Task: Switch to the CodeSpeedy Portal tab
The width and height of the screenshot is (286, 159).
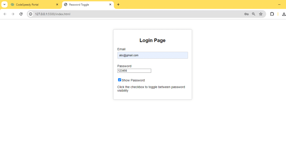Action: [34, 4]
